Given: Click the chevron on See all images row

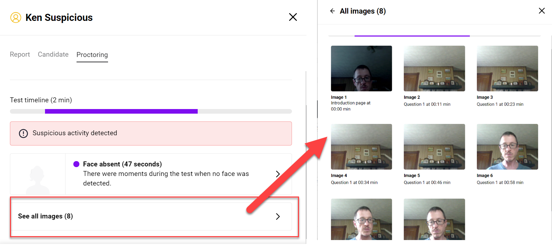Looking at the screenshot, I should coord(278,216).
